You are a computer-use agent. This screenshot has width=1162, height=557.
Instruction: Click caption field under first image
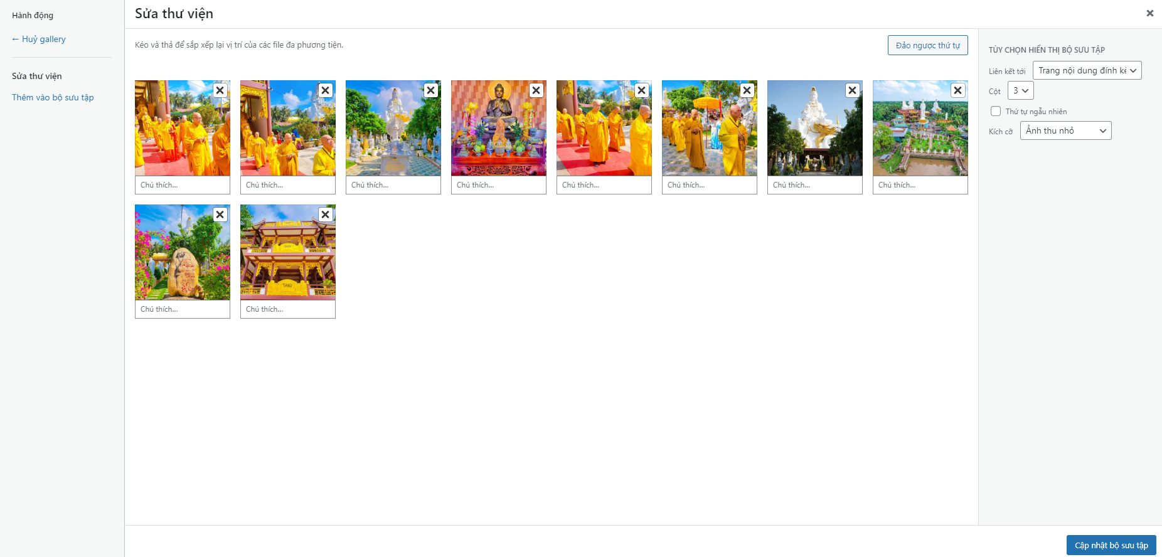click(x=183, y=185)
